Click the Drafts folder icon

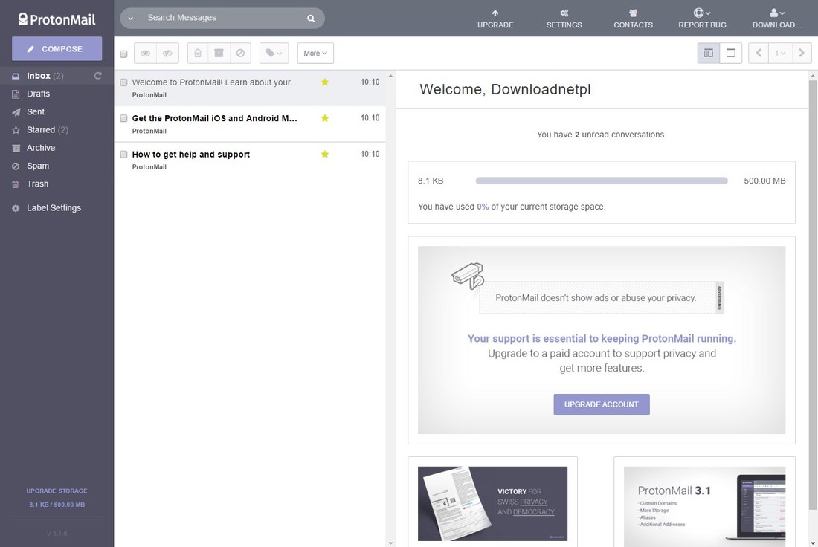pyautogui.click(x=16, y=94)
